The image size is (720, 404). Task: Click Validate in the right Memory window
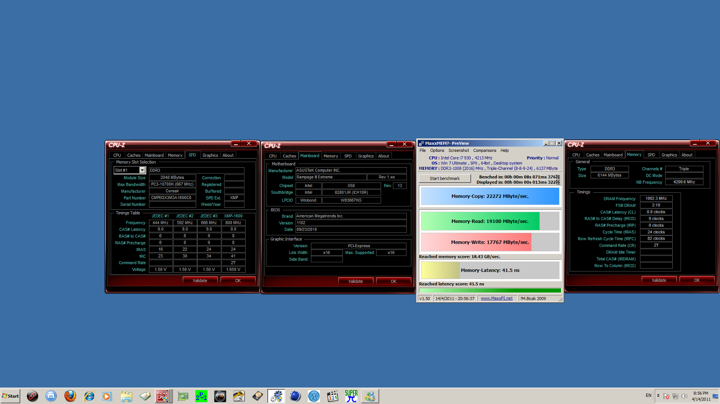coord(659,280)
